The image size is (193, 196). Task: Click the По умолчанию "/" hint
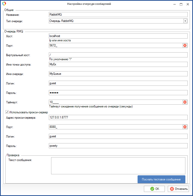point(60,59)
